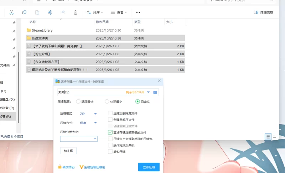Open the 排序 sort menu
This screenshot has width=285, height=173.
click(x=94, y=12)
